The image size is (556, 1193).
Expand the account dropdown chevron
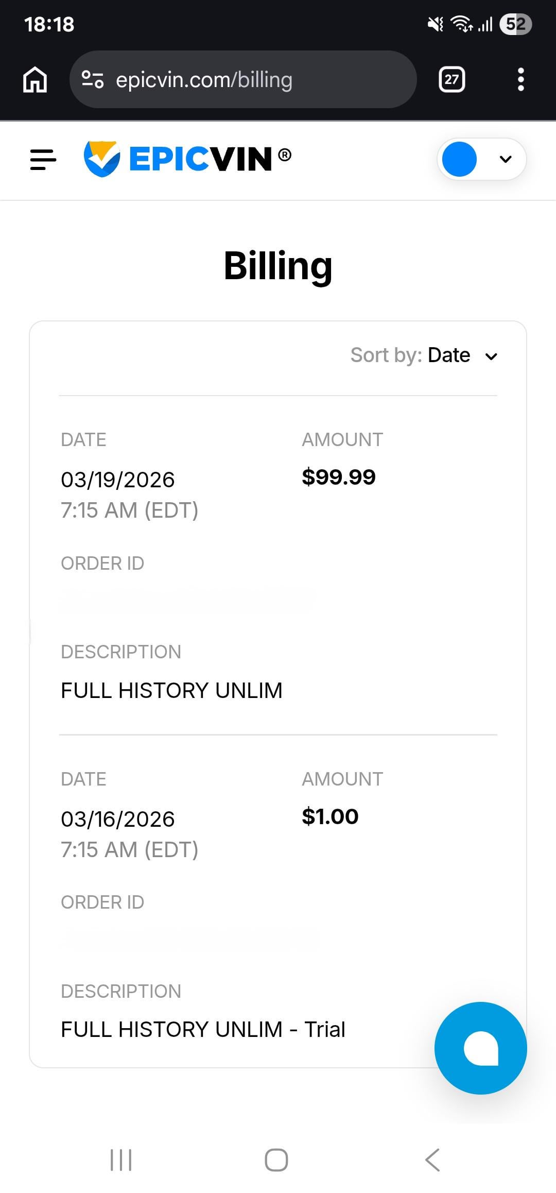[x=506, y=159]
